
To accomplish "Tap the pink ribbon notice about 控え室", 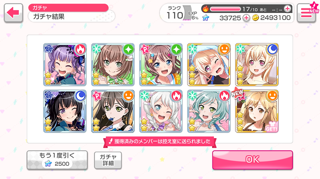I will (x=160, y=142).
